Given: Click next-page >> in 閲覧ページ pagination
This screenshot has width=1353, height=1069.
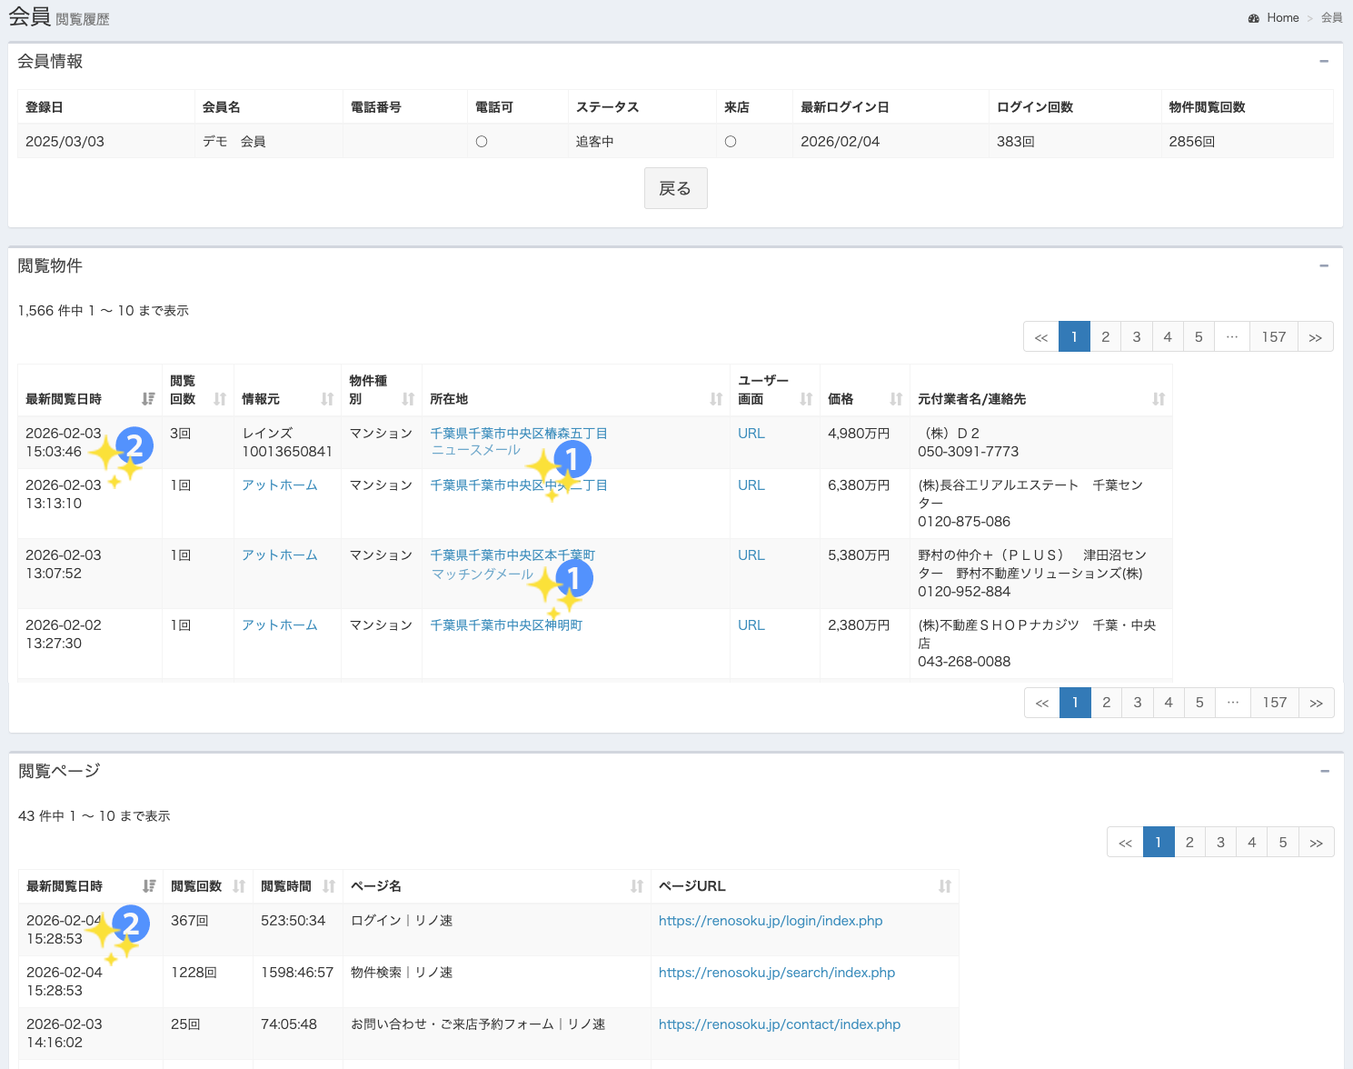Looking at the screenshot, I should [1317, 843].
